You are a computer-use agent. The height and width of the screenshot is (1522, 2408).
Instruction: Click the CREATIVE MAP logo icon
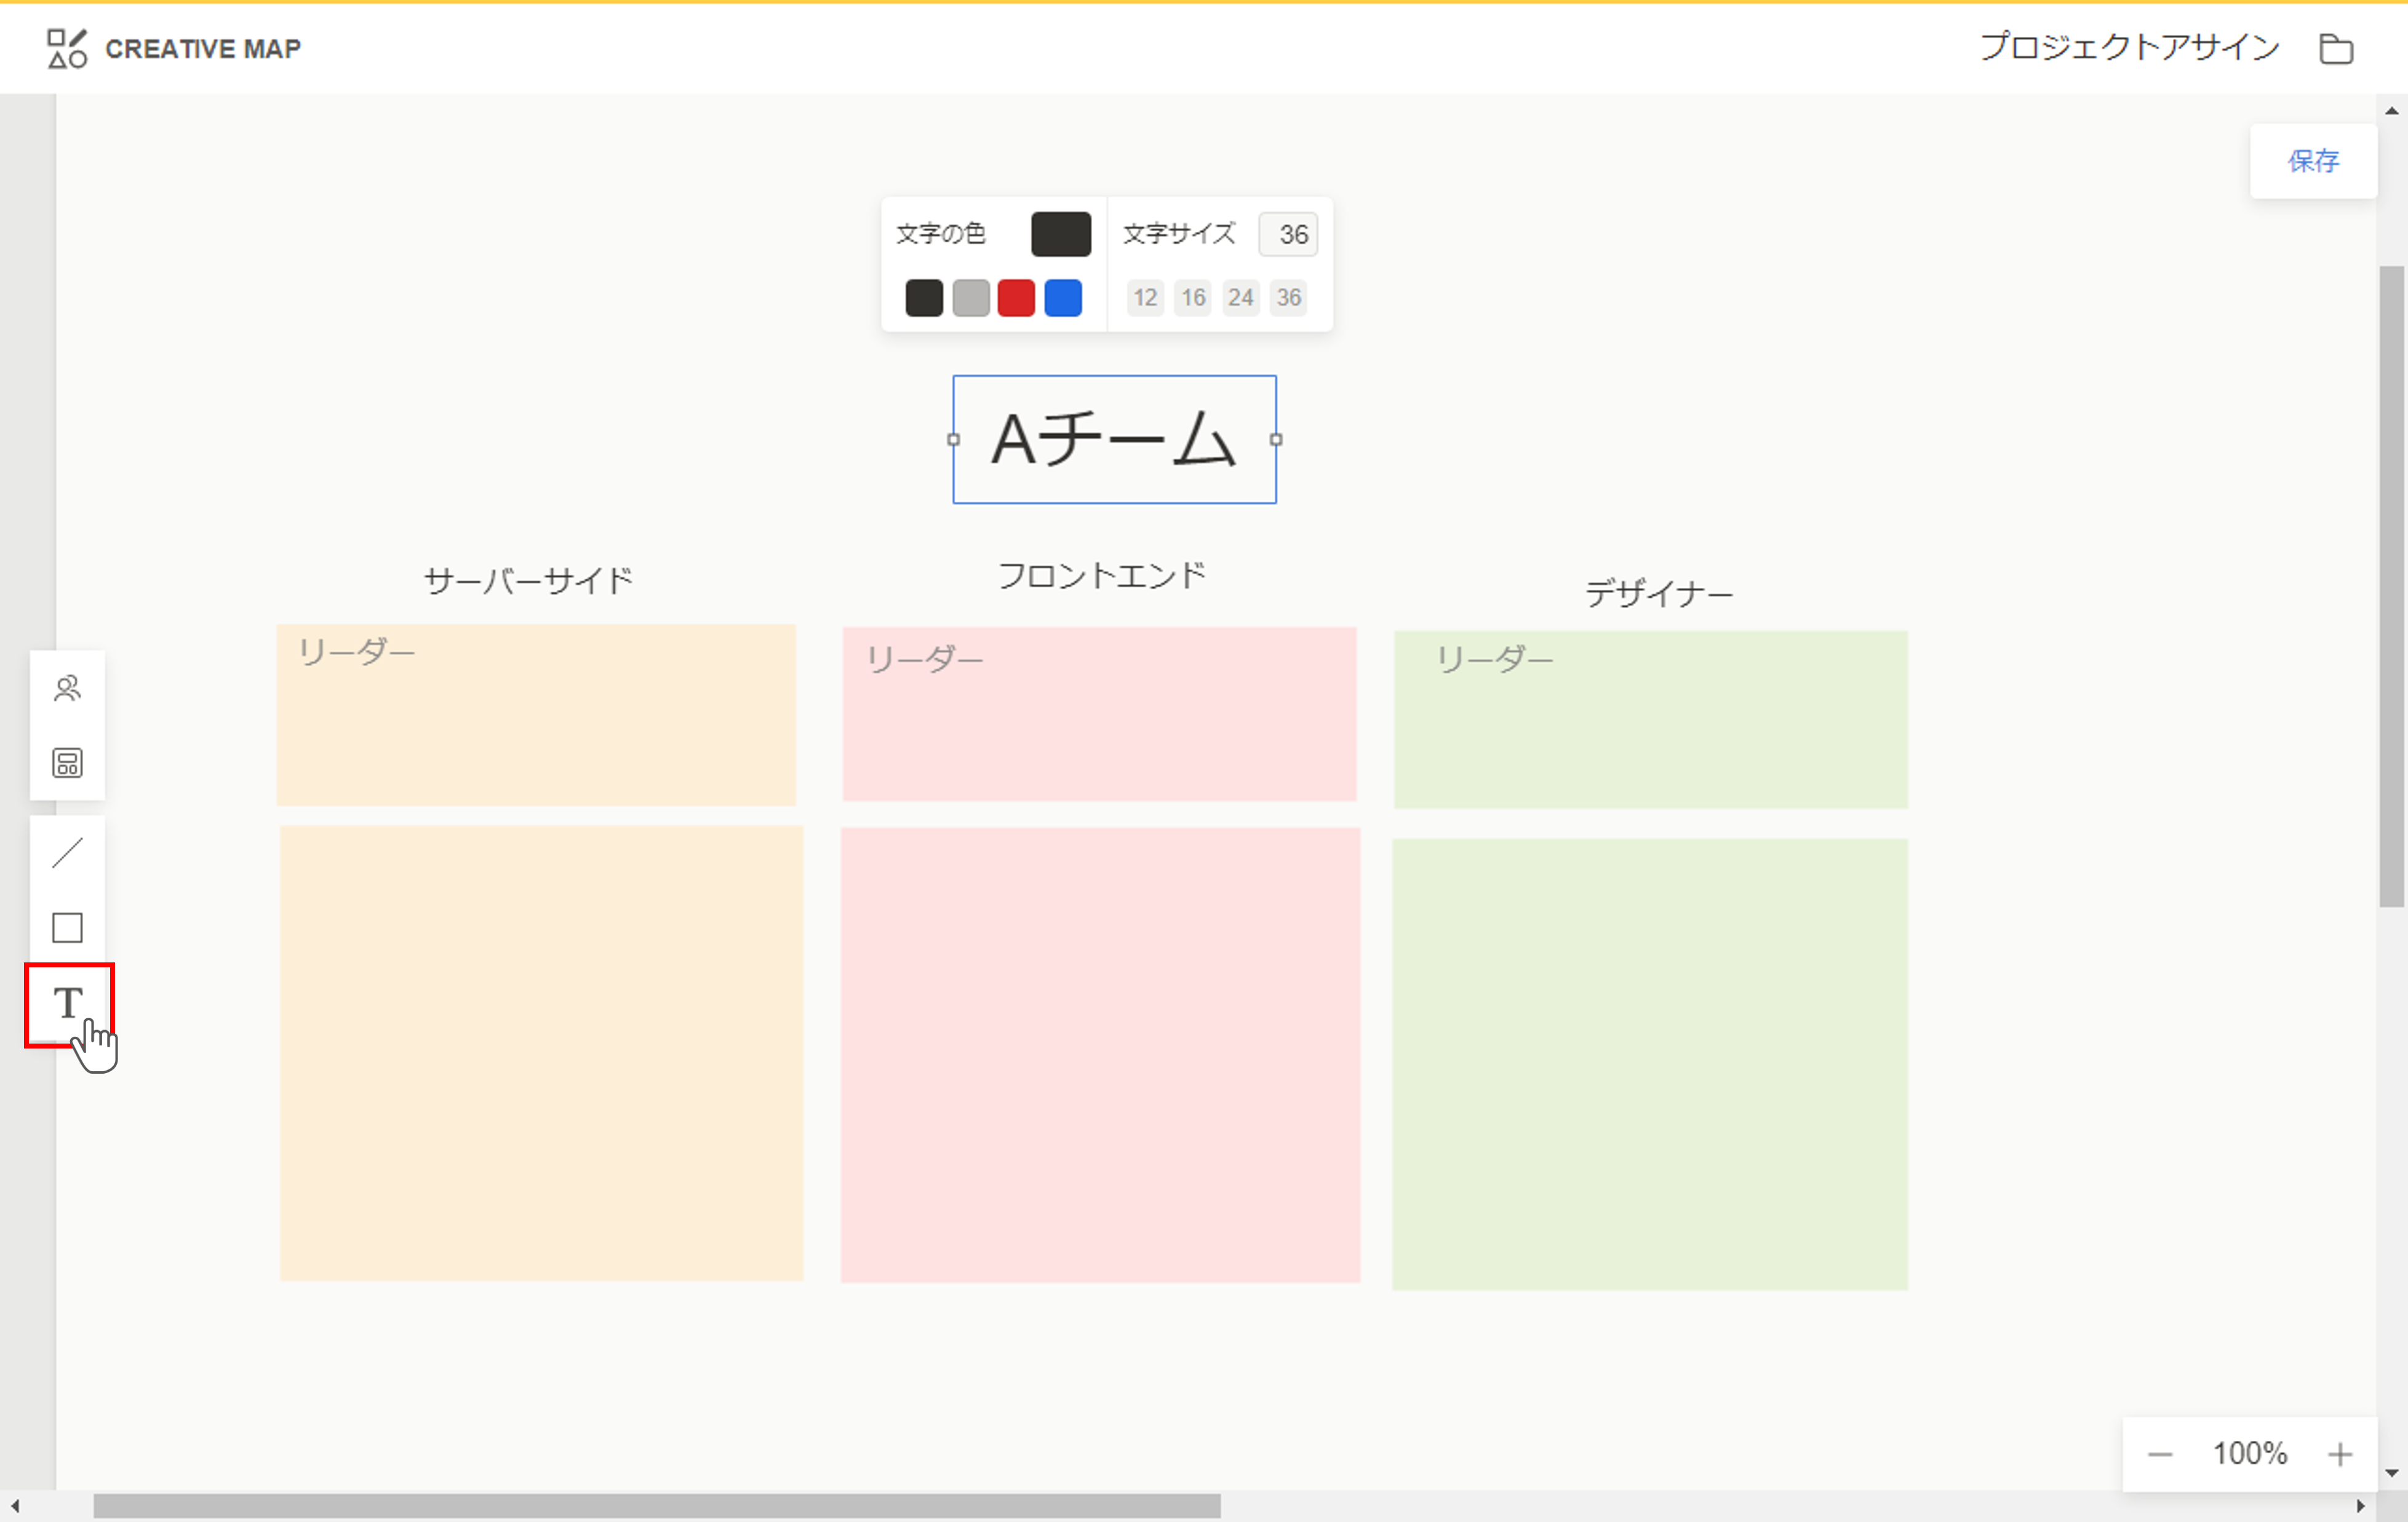point(67,48)
